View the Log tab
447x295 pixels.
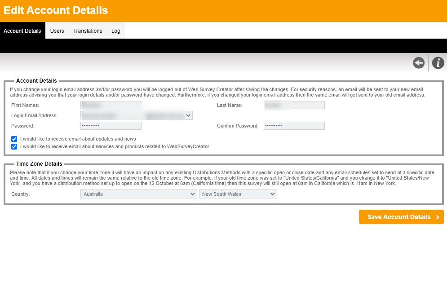(x=115, y=31)
